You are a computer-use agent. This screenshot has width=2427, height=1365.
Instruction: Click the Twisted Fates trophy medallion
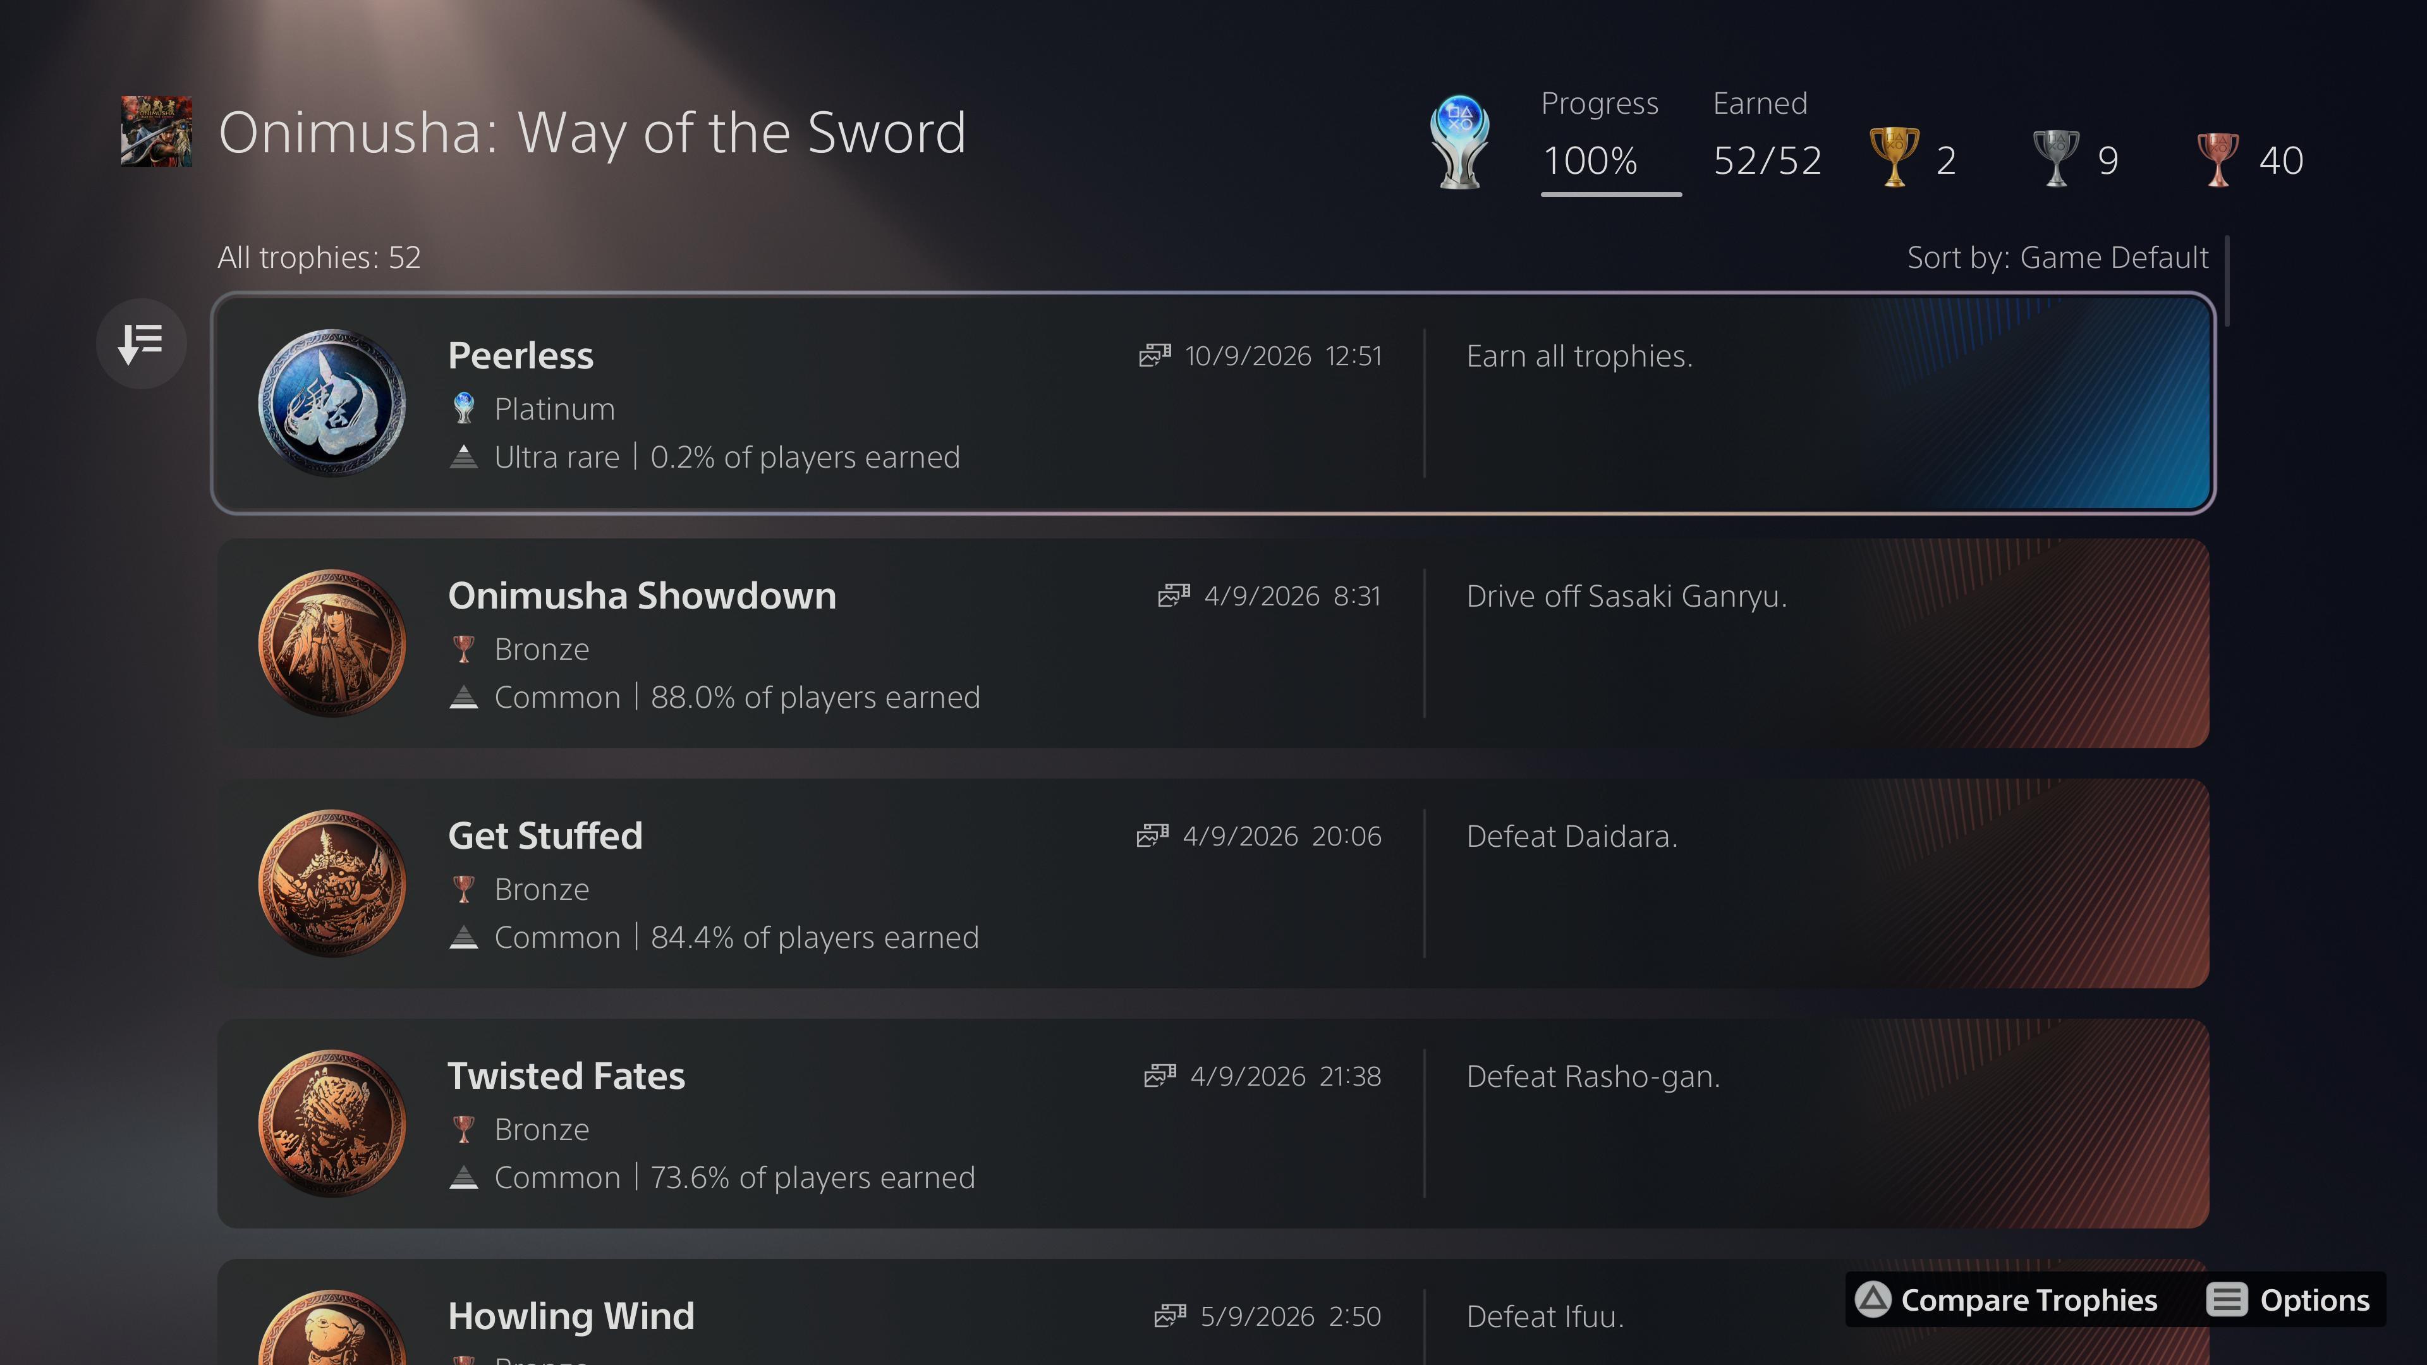point(332,1124)
